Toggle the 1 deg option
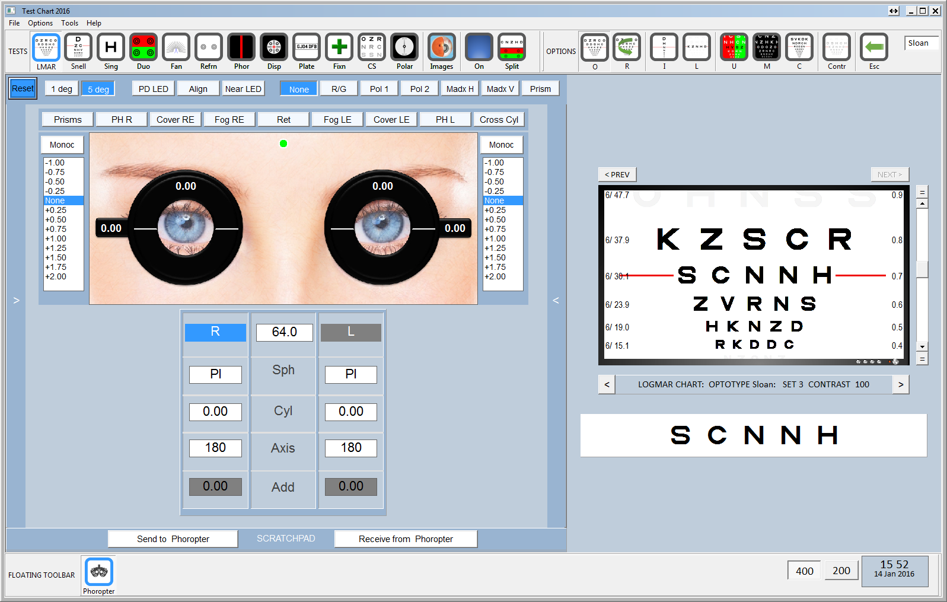 62,89
